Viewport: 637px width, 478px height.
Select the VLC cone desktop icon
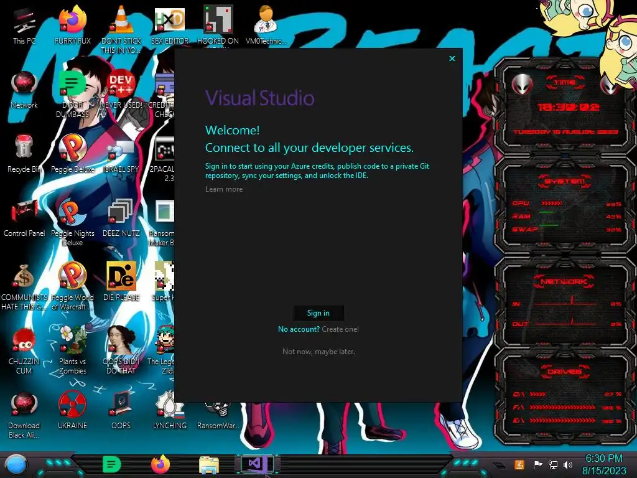[x=121, y=29]
